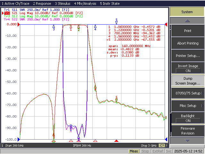Click solid red marker 5 indicator on bottom axis

(116, 141)
